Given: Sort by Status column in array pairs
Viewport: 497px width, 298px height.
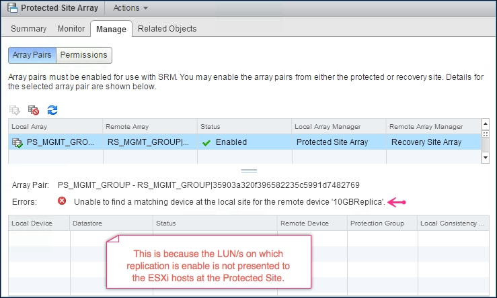Looking at the screenshot, I should click(x=244, y=127).
